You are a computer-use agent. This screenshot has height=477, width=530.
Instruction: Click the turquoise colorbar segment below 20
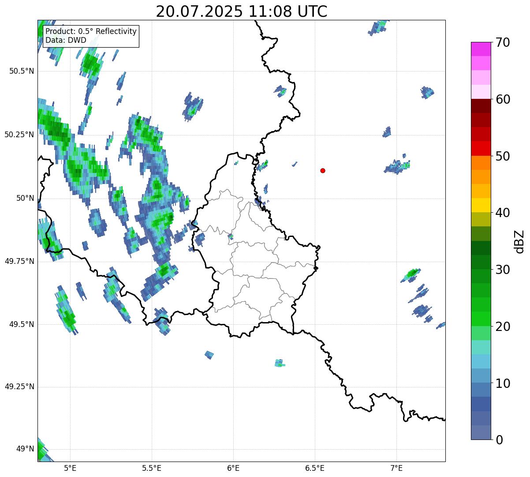click(481, 347)
